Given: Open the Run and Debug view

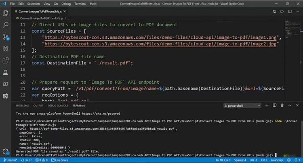Looking at the screenshot, I should click(6, 49).
